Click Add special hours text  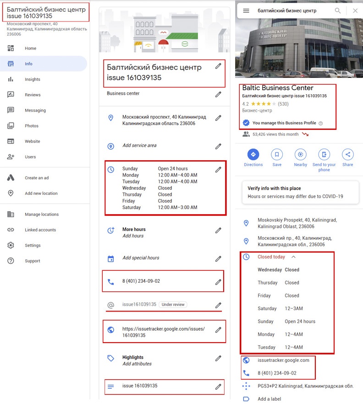click(141, 258)
